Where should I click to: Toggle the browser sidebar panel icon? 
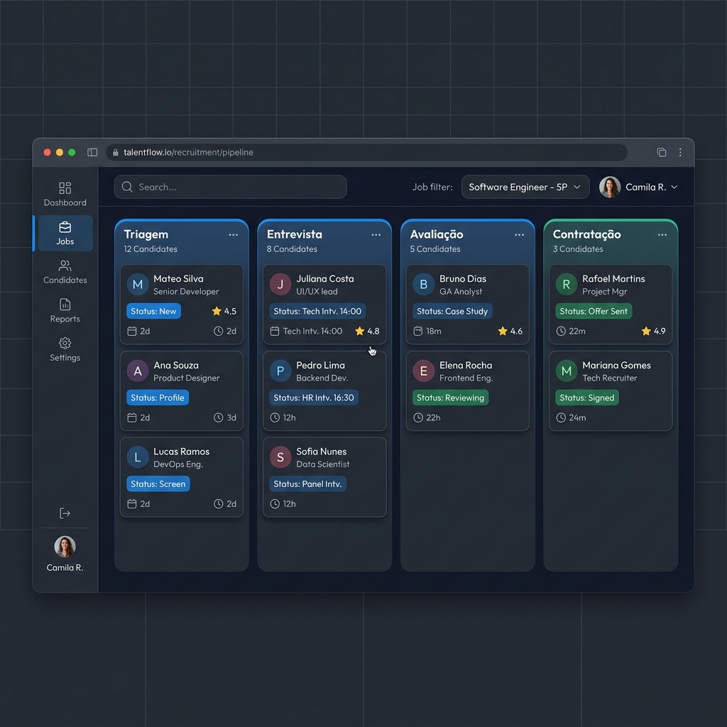click(x=92, y=152)
